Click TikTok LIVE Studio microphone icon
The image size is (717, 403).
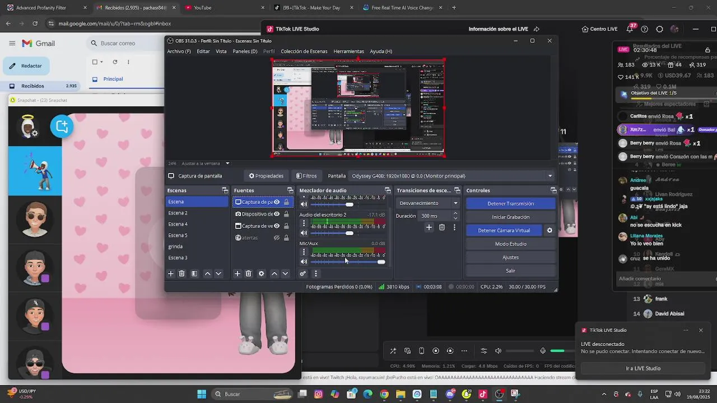coord(543,351)
